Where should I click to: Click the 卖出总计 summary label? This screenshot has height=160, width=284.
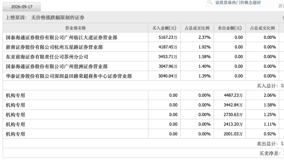coord(267,144)
